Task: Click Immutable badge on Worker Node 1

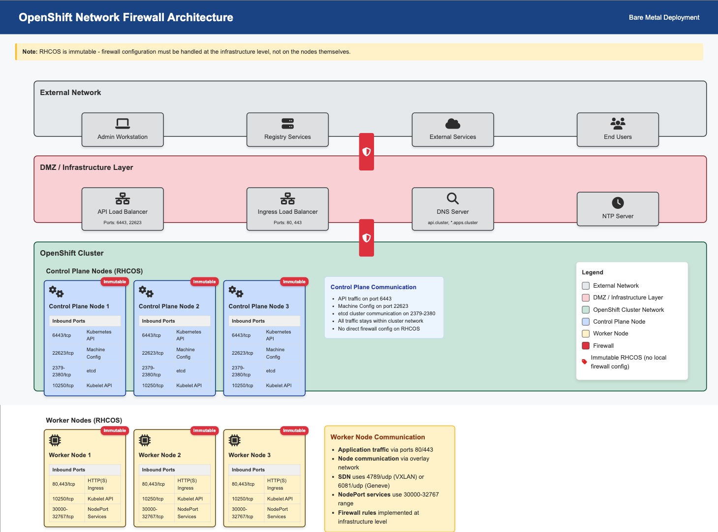Action: 115,431
